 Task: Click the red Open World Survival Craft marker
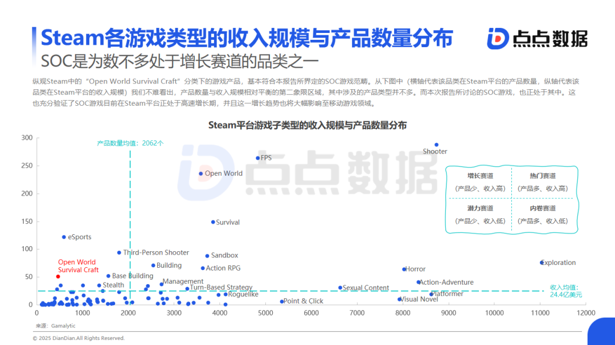pos(59,276)
